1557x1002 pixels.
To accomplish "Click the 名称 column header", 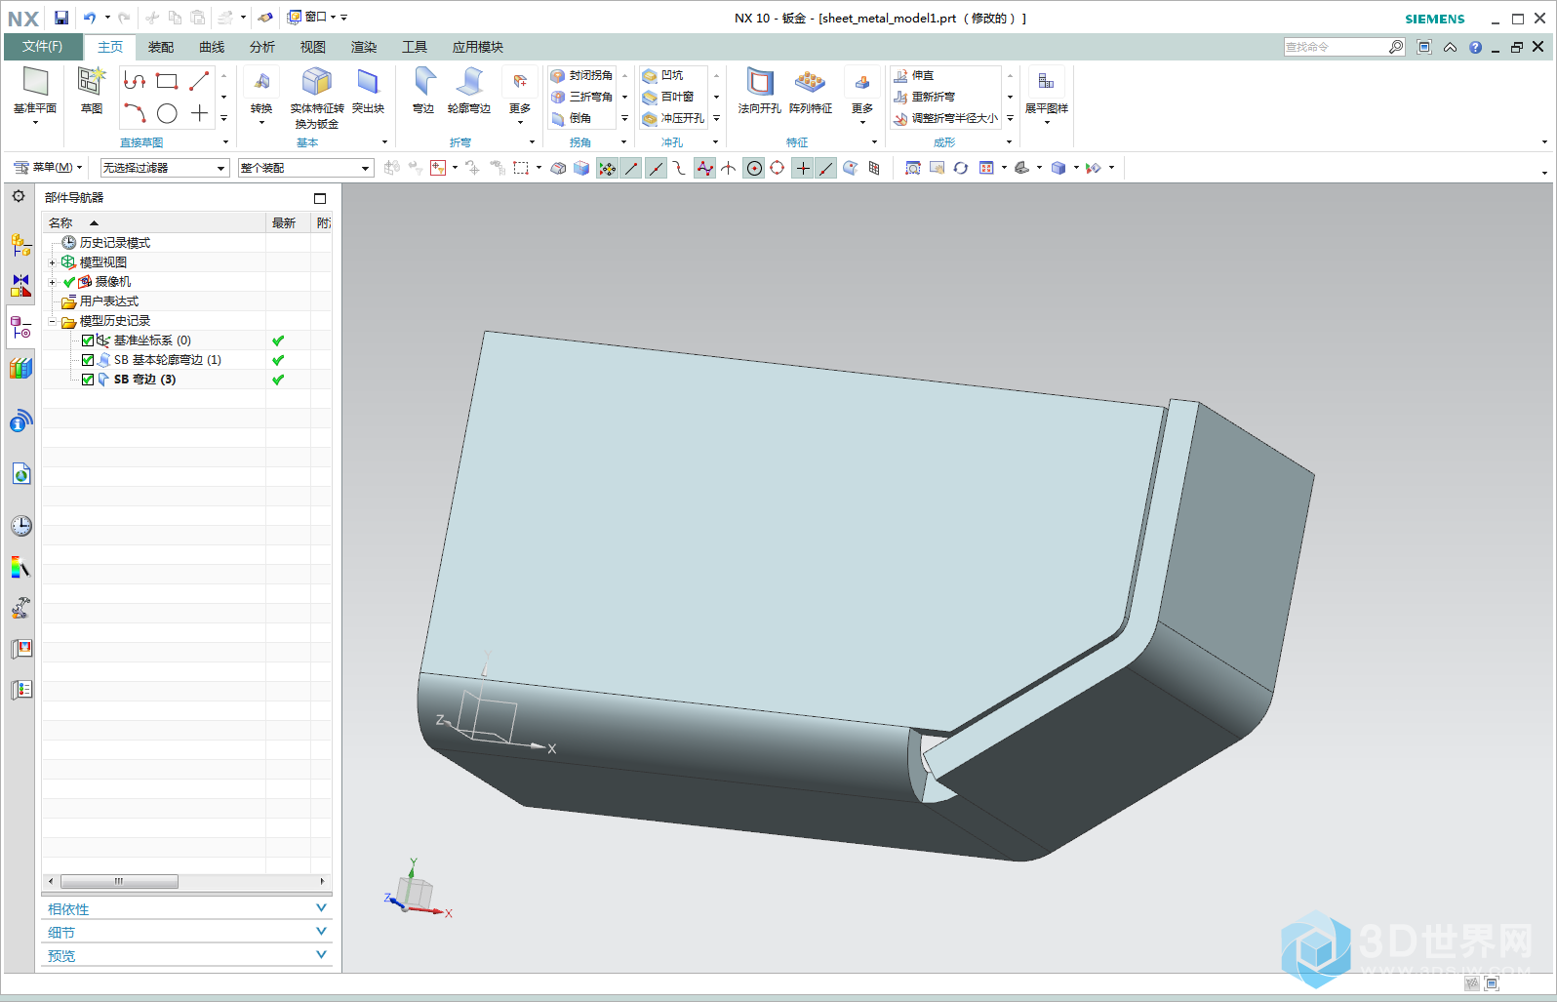I will 154,222.
